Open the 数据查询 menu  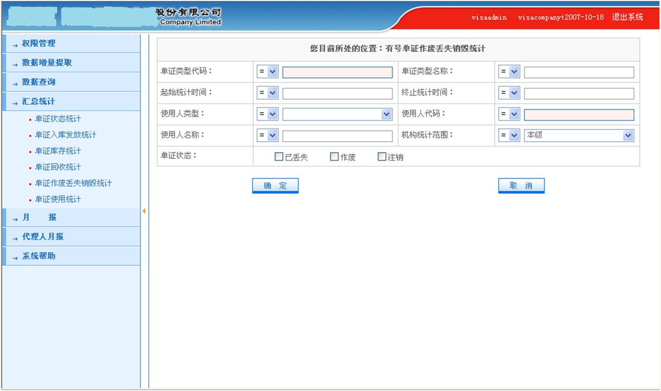[71, 82]
